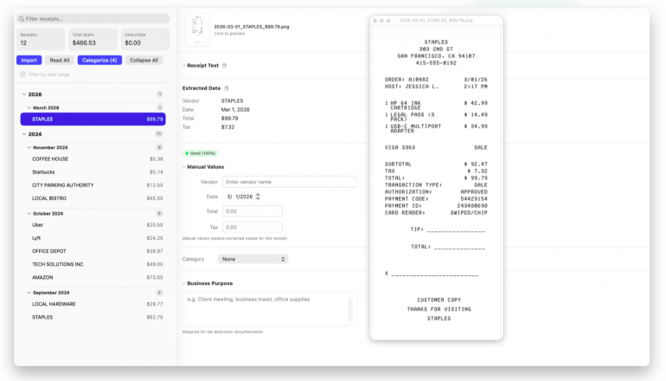Collapse the Business Purpose section
The width and height of the screenshot is (666, 381).
click(x=184, y=283)
